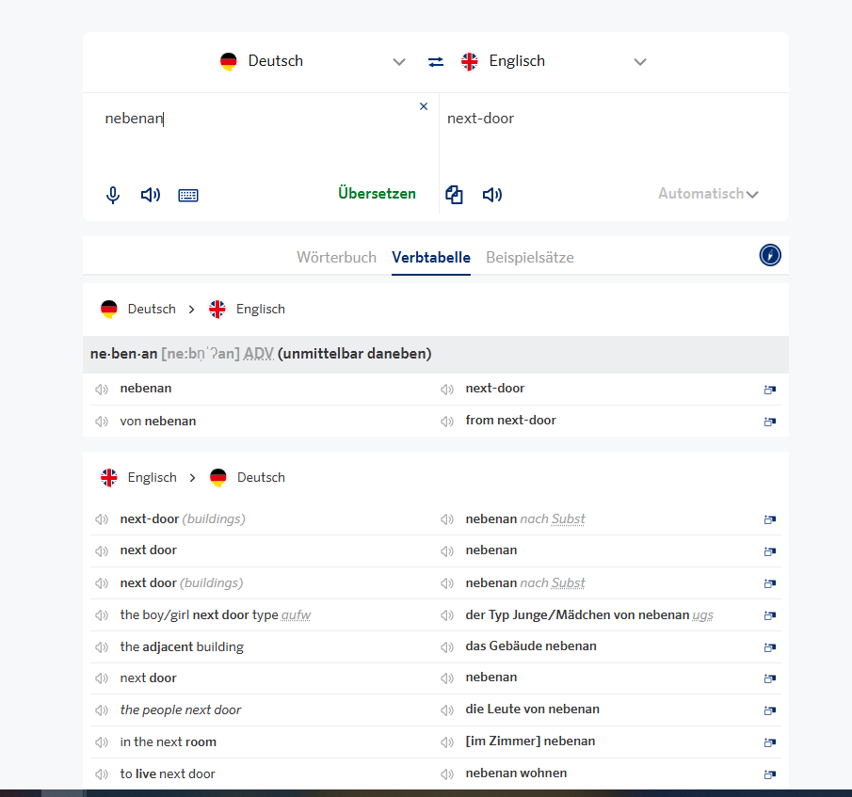Click the 'next-door' translation output text
The image size is (852, 797).
[481, 119]
